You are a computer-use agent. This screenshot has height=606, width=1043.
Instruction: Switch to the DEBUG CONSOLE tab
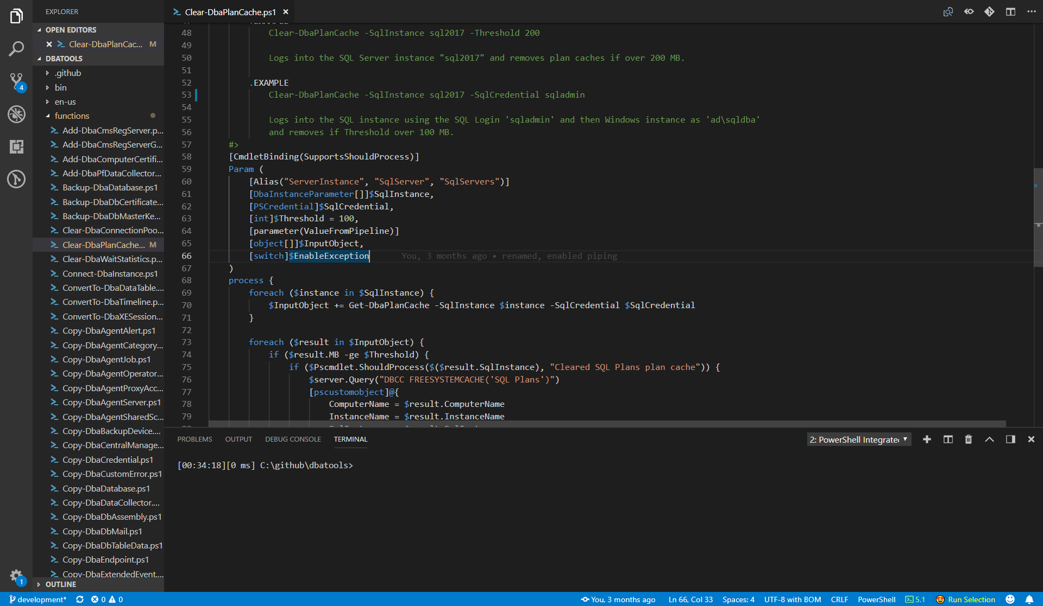pyautogui.click(x=293, y=439)
